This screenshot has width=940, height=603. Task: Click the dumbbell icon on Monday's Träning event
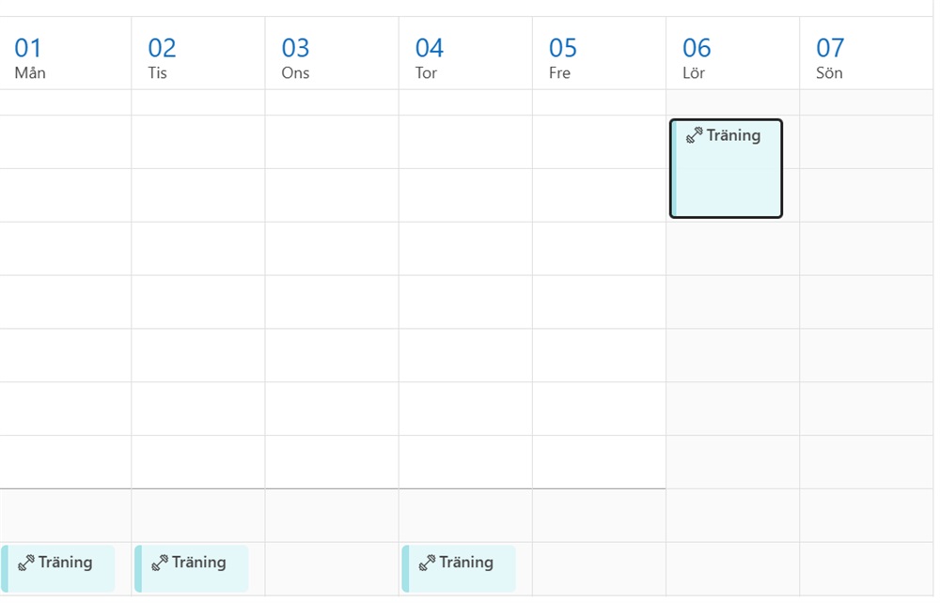coord(26,563)
